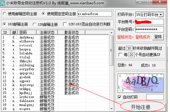The width and height of the screenshot is (170, 112).
Task: Click the 开始注册 button
Action: click(x=140, y=107)
